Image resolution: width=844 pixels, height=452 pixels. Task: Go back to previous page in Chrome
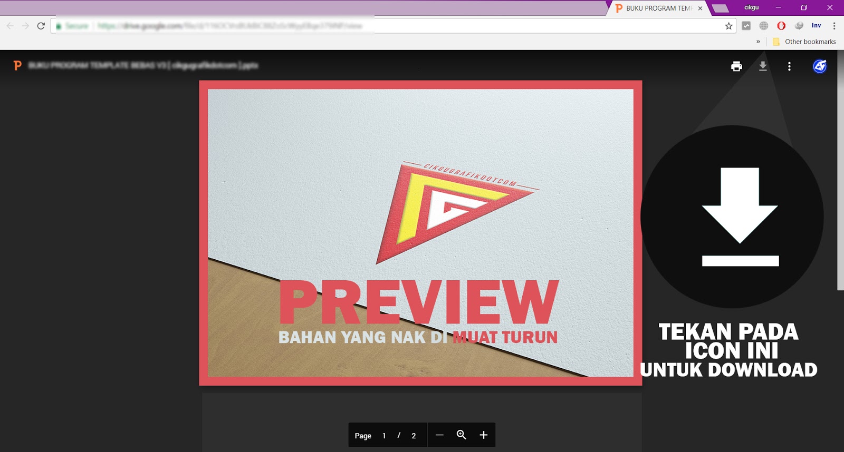point(10,26)
